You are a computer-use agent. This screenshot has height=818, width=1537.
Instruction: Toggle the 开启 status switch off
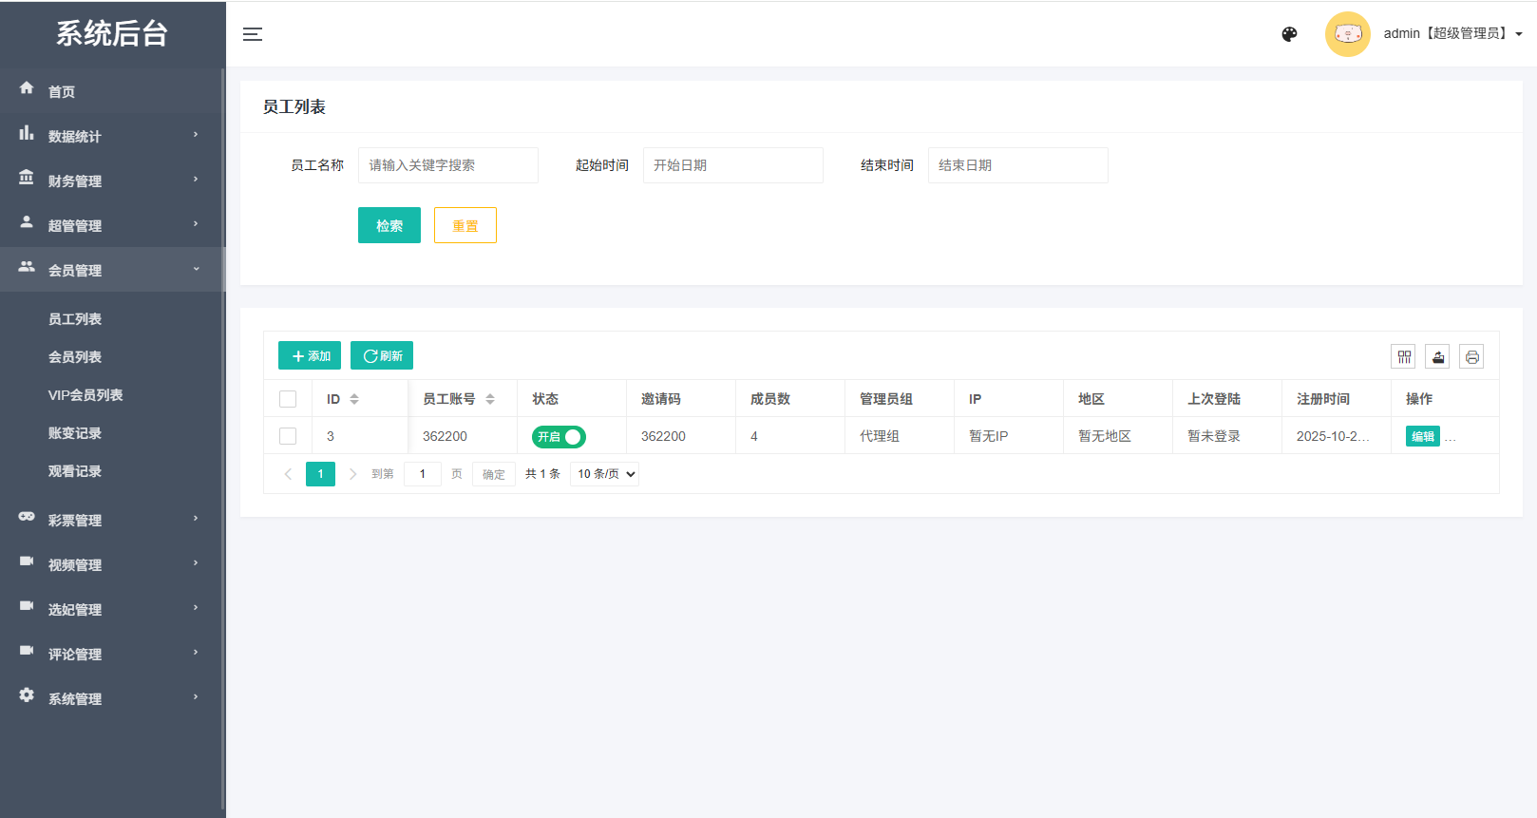click(x=559, y=437)
